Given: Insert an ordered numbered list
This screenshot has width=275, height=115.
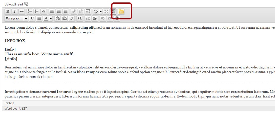Looking at the screenshot, I should click(37, 12).
